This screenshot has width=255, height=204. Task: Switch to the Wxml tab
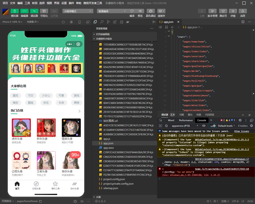pyautogui.click(x=171, y=120)
